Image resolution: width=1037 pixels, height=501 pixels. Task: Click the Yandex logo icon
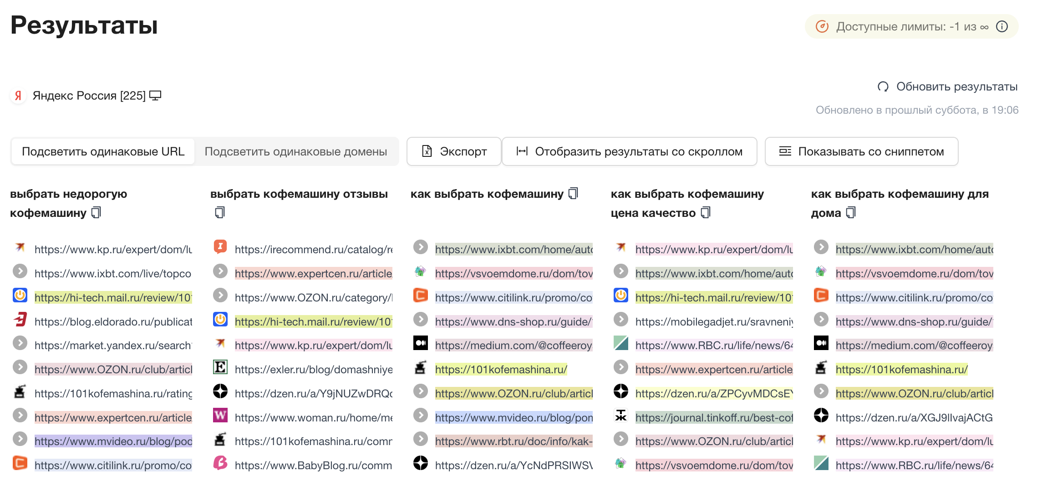[18, 95]
